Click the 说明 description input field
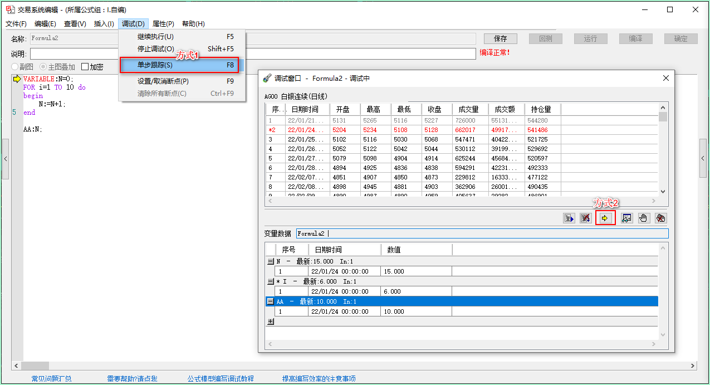The height and width of the screenshot is (385, 710). tap(253, 53)
